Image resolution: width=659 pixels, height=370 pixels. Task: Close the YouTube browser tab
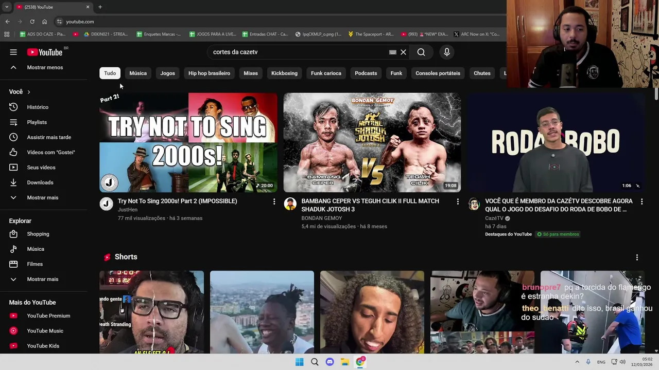click(88, 7)
